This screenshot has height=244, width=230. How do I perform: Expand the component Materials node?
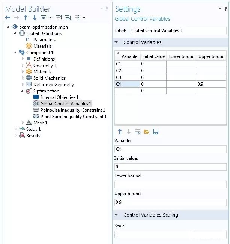(23, 71)
